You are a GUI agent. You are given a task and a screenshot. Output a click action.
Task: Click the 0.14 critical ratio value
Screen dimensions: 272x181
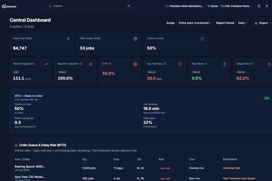pyautogui.click(x=140, y=168)
